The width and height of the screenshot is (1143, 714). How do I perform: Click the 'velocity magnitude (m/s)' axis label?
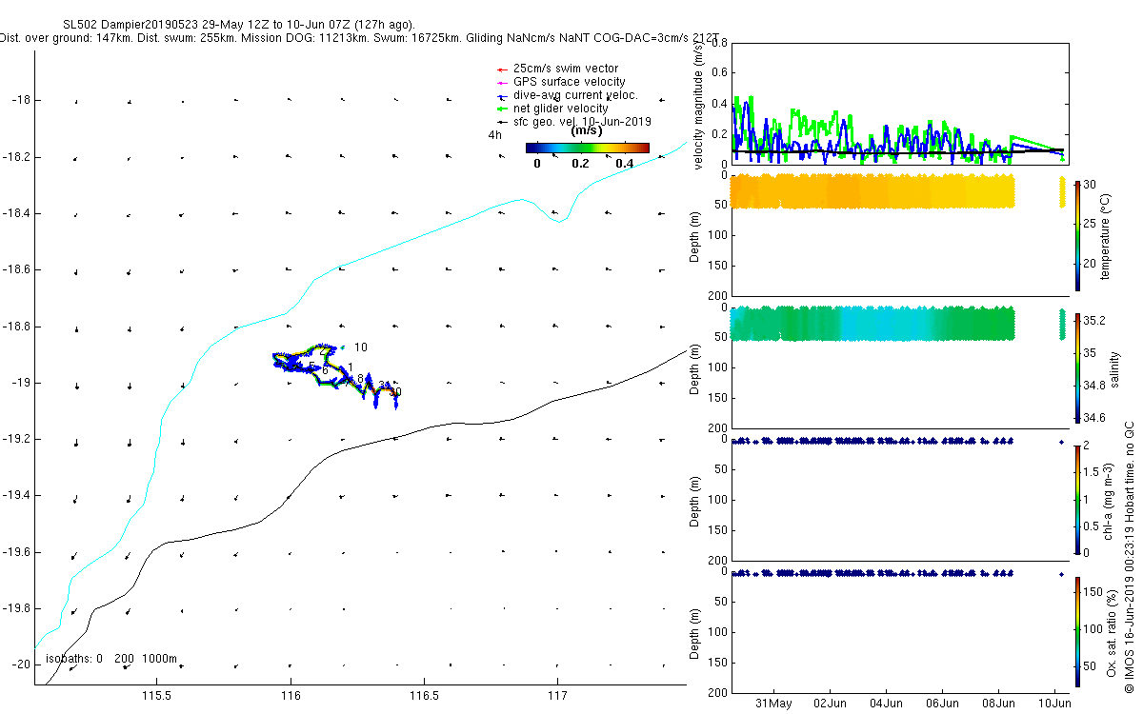point(700,107)
